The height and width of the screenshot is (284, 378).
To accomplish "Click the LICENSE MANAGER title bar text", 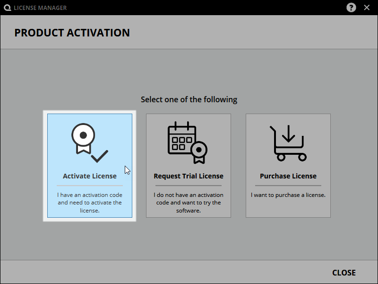I will click(x=40, y=8).
